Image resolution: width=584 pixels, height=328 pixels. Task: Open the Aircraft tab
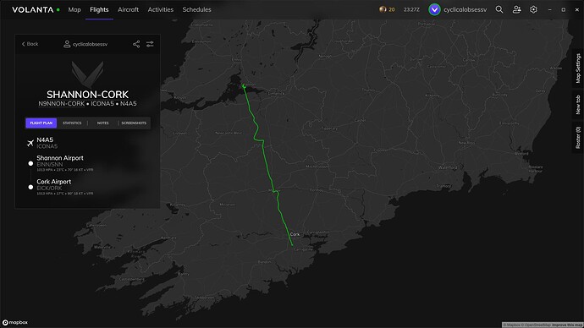[128, 9]
